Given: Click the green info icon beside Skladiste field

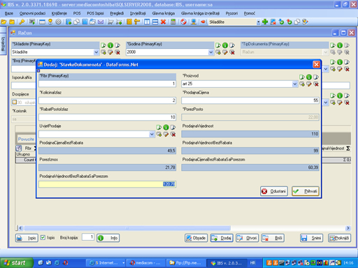Looking at the screenshot, I should [x=110, y=45].
